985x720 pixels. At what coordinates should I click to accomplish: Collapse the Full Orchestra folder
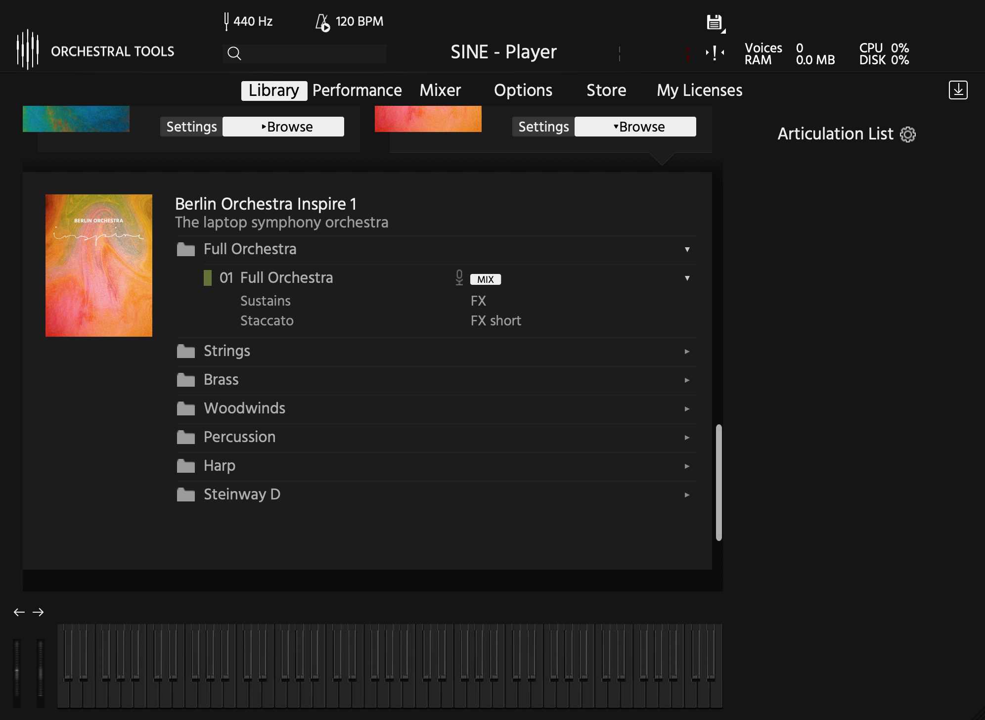coord(687,249)
